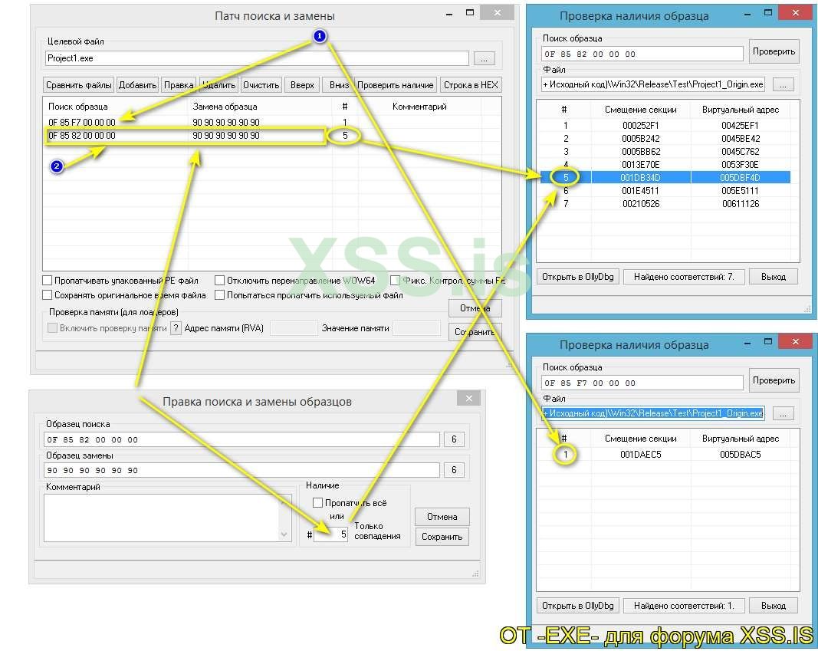Click the Образец поиска field in edit dialog

tap(241, 439)
